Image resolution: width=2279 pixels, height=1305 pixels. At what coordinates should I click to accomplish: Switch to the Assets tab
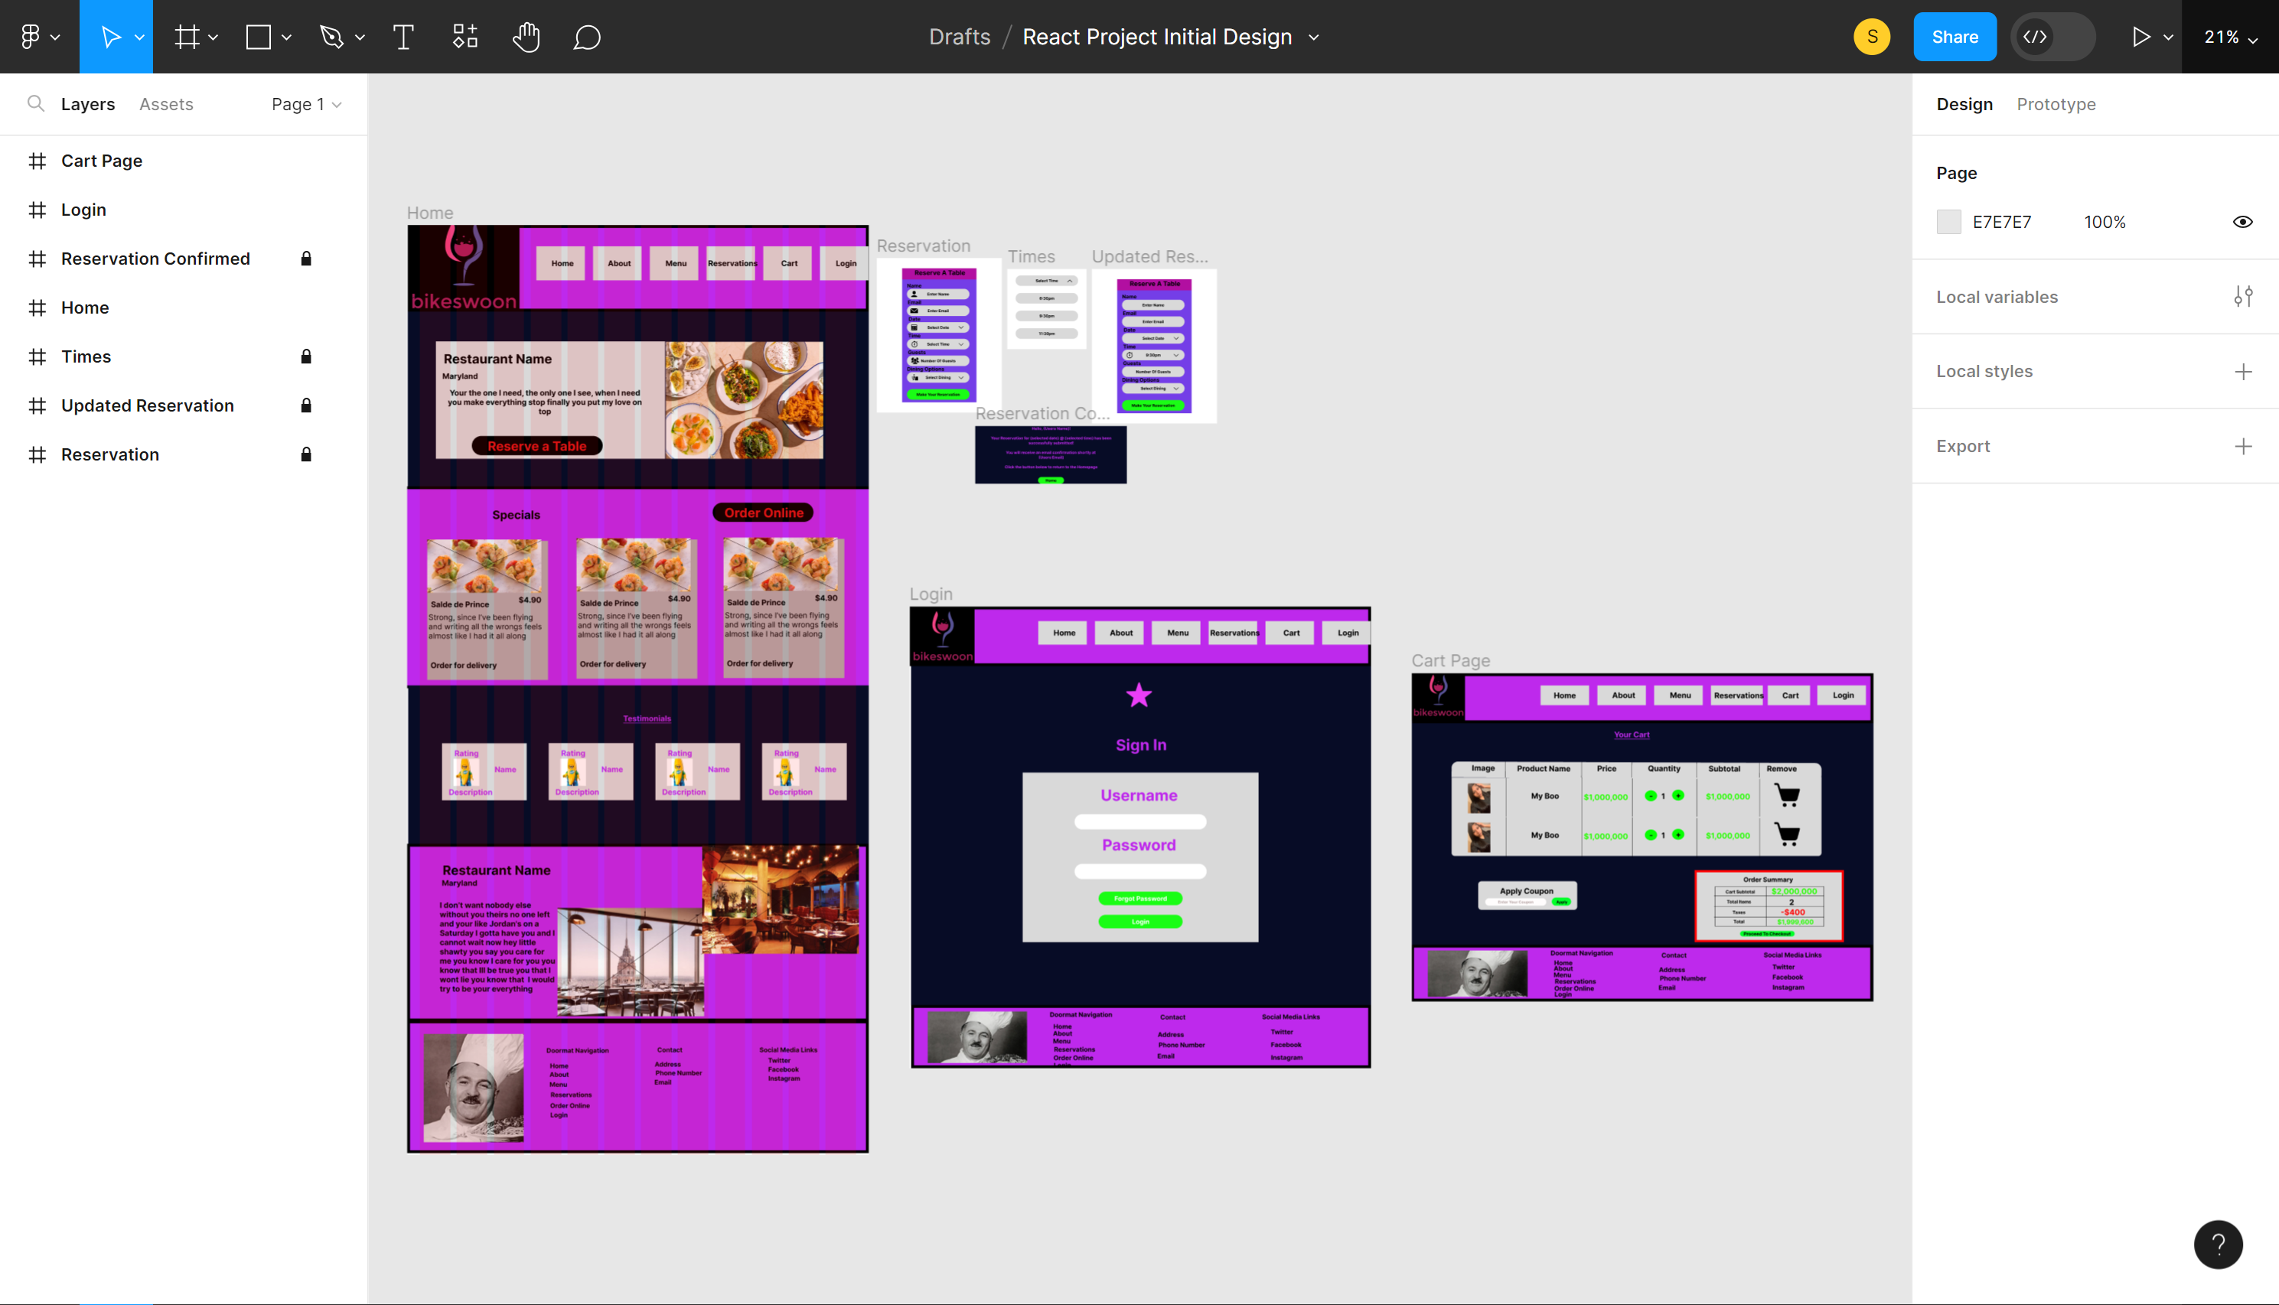tap(166, 104)
